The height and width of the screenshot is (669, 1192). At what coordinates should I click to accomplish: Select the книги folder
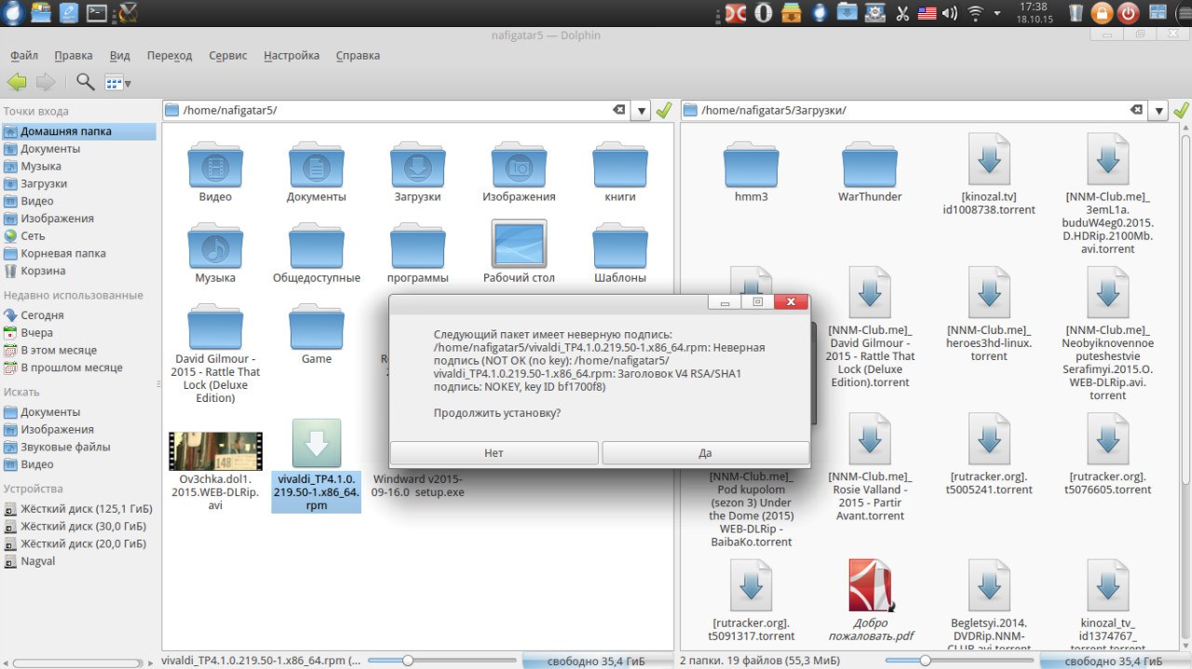[x=620, y=166]
